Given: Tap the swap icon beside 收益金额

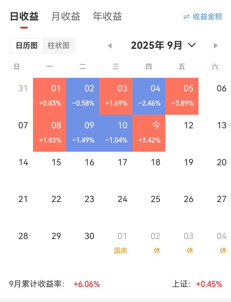Looking at the screenshot, I should coord(186,17).
